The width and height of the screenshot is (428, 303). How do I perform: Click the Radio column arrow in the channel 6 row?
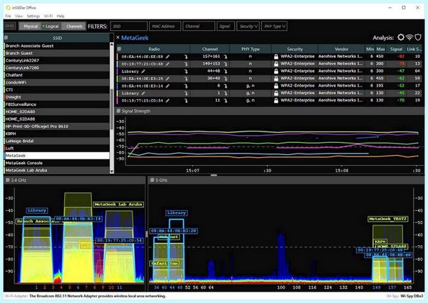click(x=186, y=86)
